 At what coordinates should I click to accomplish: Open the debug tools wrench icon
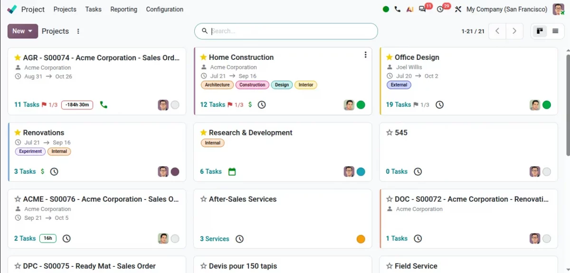(458, 9)
